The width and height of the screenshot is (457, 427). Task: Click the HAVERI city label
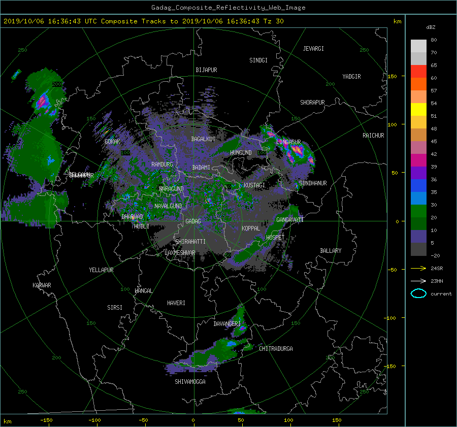pos(176,303)
